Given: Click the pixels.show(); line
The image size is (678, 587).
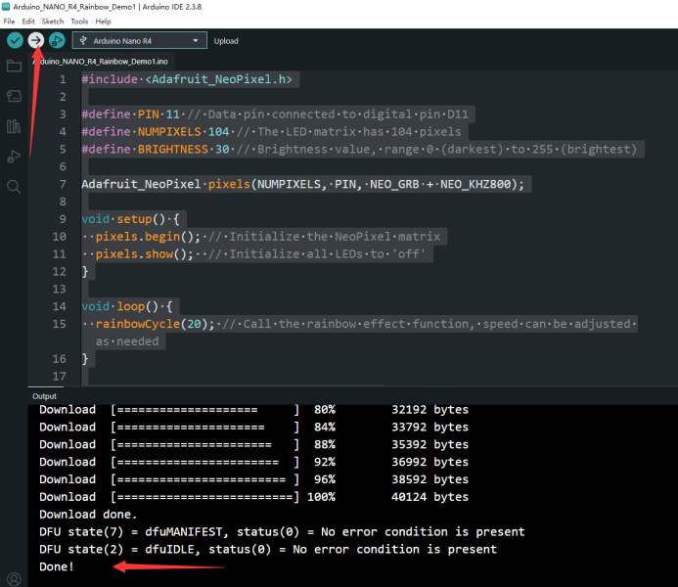Looking at the screenshot, I should [x=253, y=254].
